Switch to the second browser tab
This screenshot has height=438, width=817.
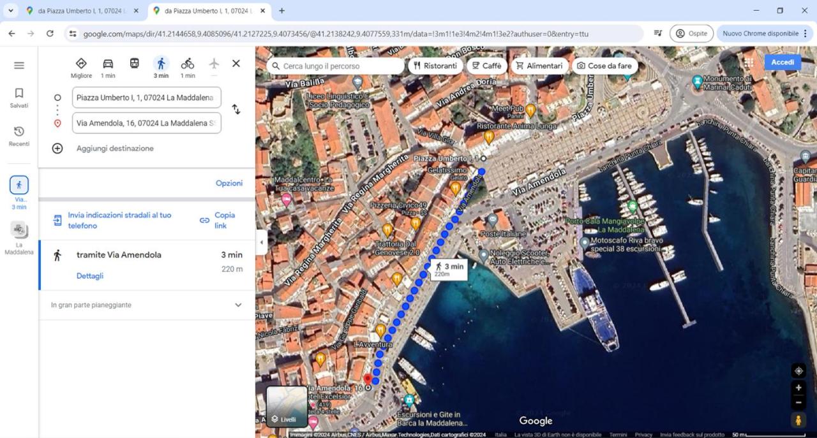tap(209, 11)
